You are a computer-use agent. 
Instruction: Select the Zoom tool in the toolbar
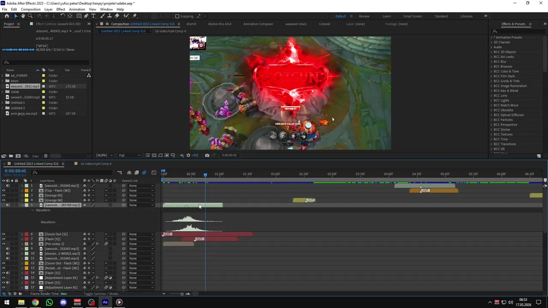[x=30, y=16]
